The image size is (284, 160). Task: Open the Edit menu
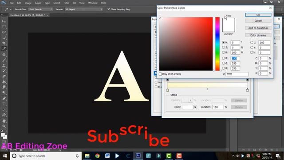tap(19, 3)
